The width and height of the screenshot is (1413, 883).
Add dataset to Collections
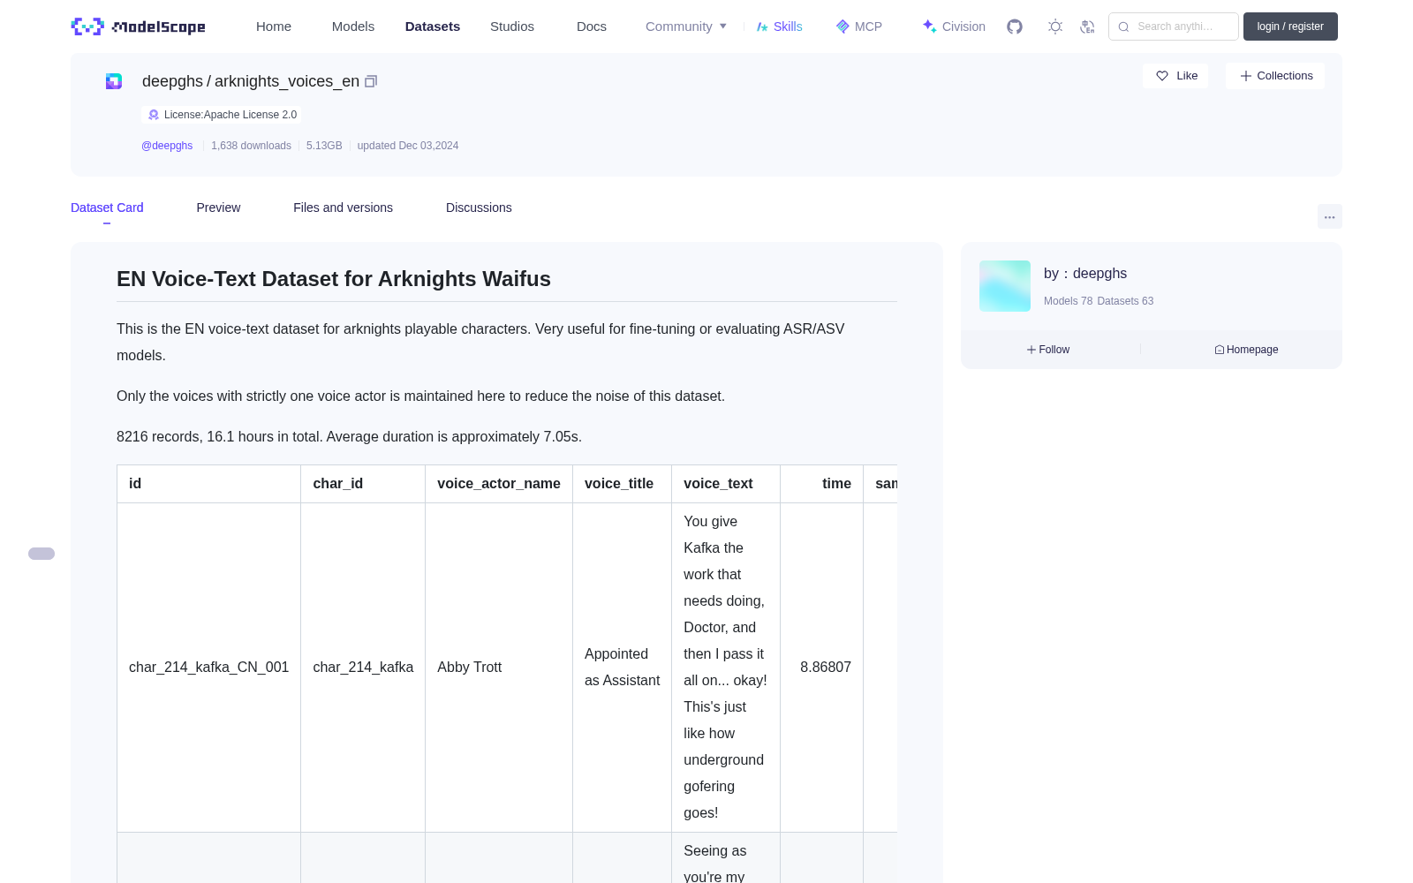[x=1275, y=76]
